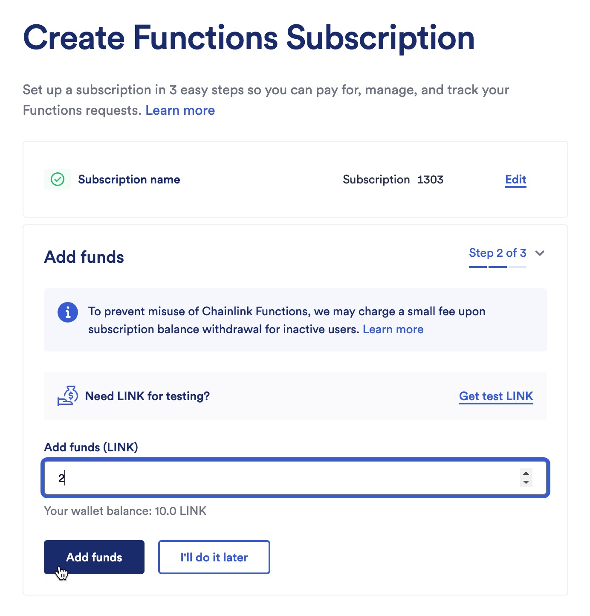Click the money bag icon beside testing prompt
Viewport: 590px width, 616px height.
click(67, 396)
